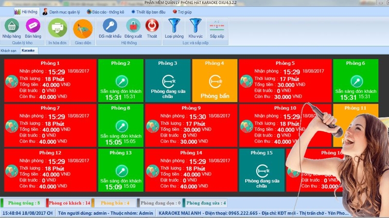Open the Hệ thống ribbon tab
Viewport: 389px width, 218px height.
coord(26,12)
